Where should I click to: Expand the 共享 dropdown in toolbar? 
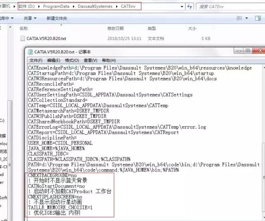coord(29,18)
